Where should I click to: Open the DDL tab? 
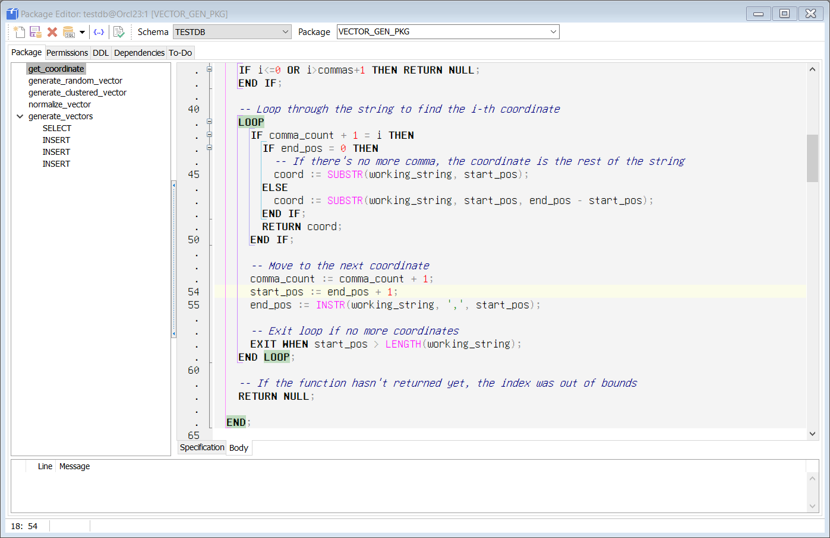click(x=101, y=53)
